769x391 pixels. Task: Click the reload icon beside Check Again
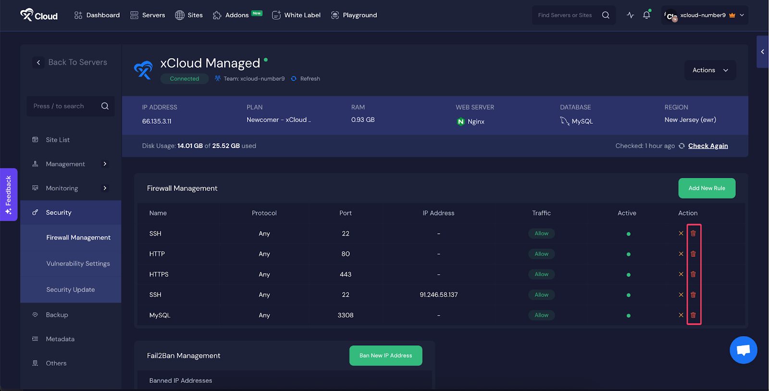pos(682,146)
